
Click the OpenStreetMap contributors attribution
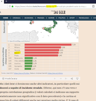pyautogui.click(x=19, y=41)
